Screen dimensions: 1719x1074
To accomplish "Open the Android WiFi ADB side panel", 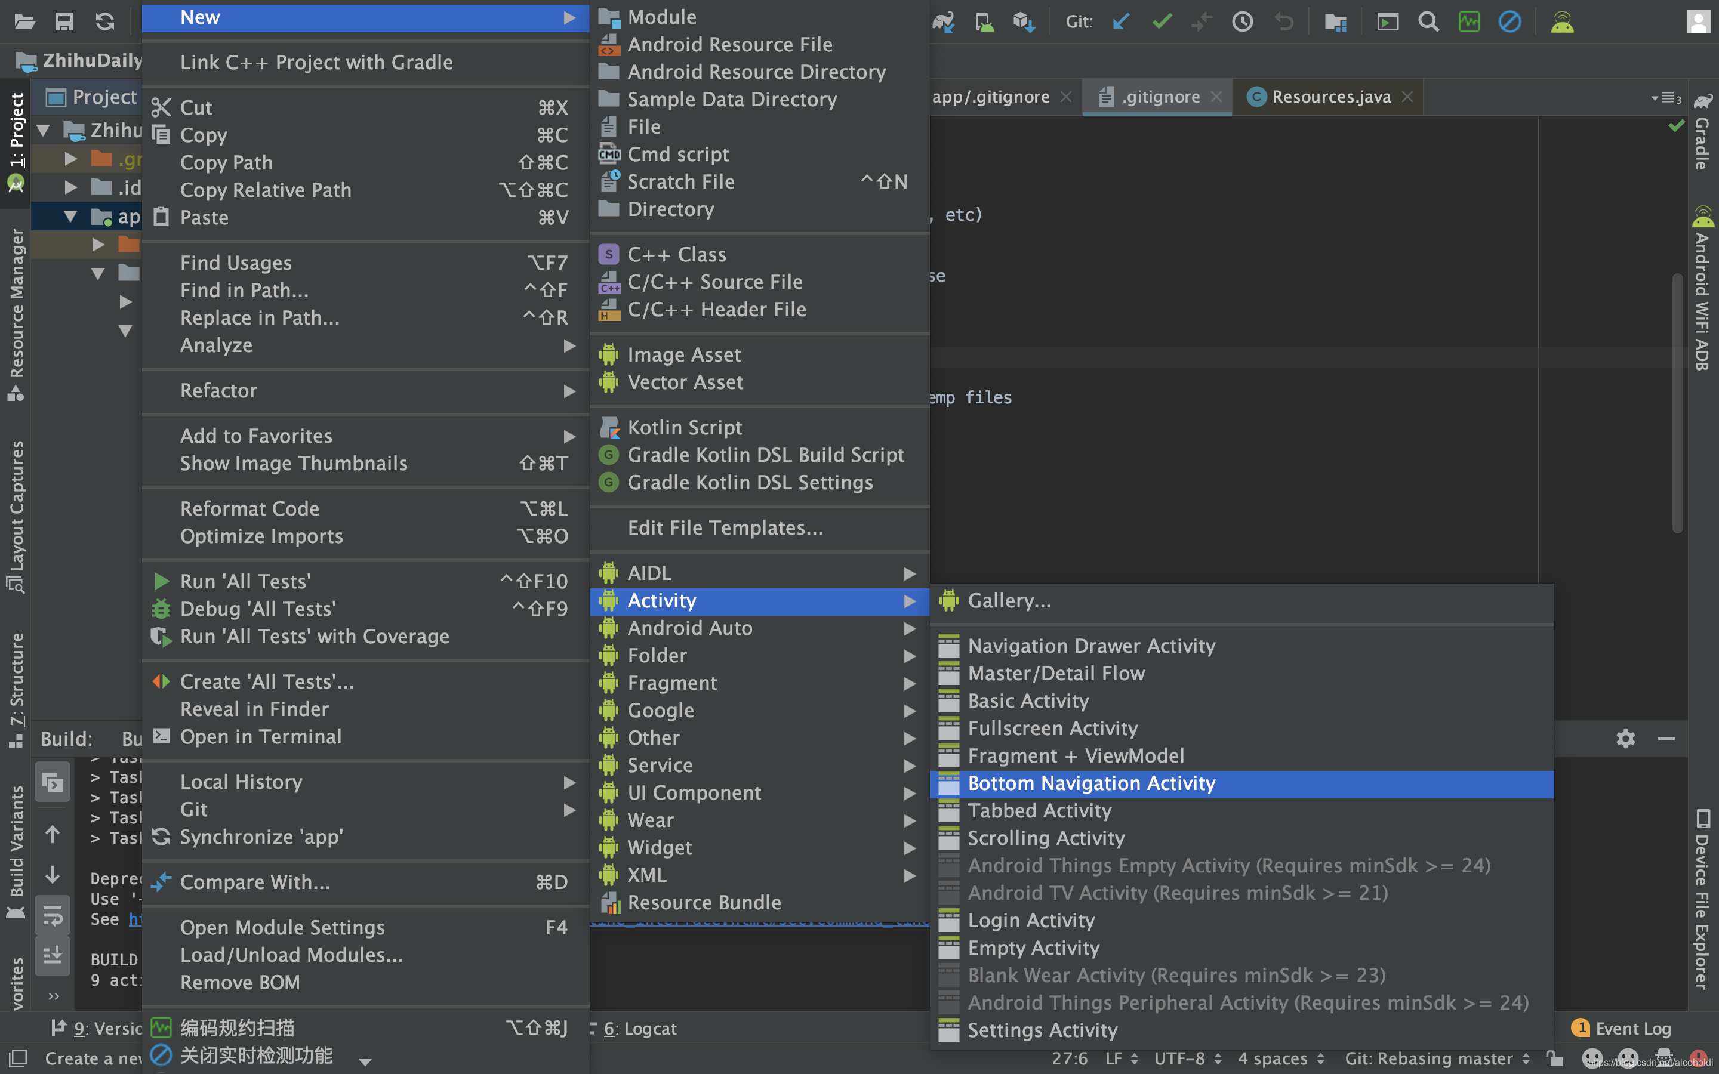I will pyautogui.click(x=1702, y=288).
